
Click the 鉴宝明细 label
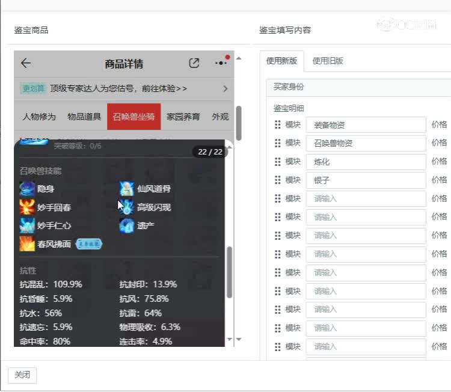tap(289, 108)
